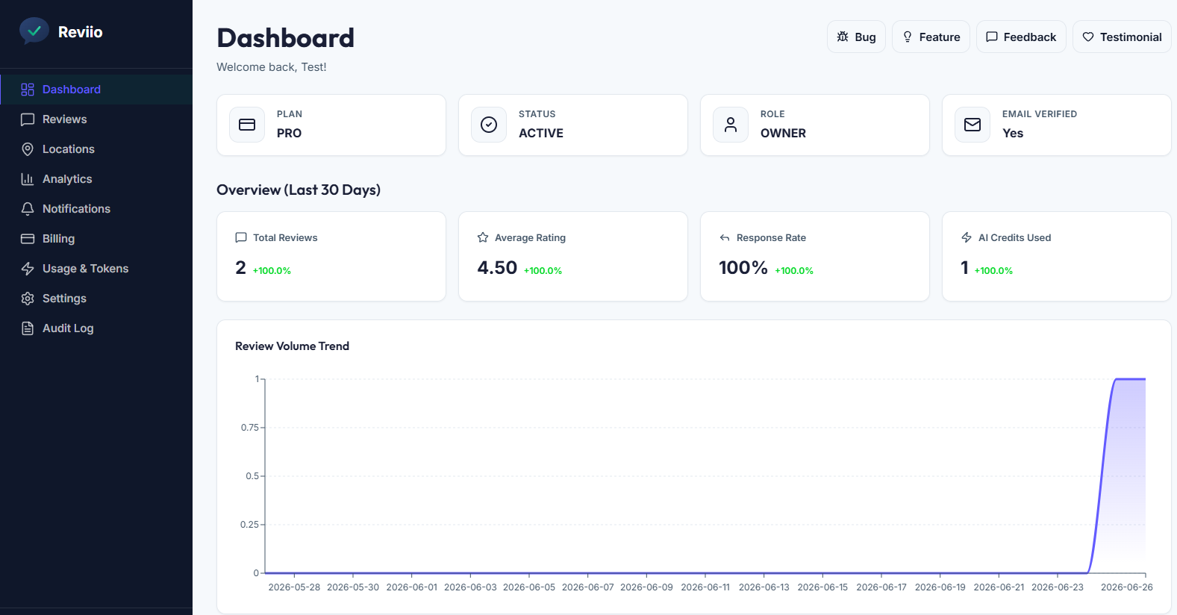The image size is (1177, 615).
Task: Click the Reviio checkmark logo icon
Action: tap(34, 31)
